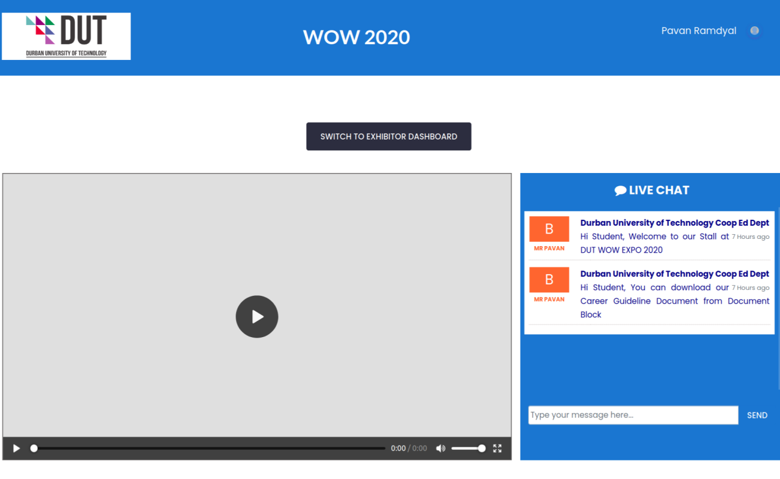780x479 pixels.
Task: Click the Pavan Ramdyal username
Action: point(699,31)
